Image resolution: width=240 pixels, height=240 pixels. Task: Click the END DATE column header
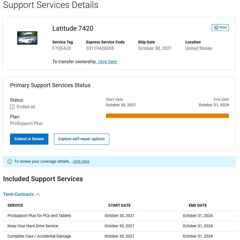coord(198,206)
